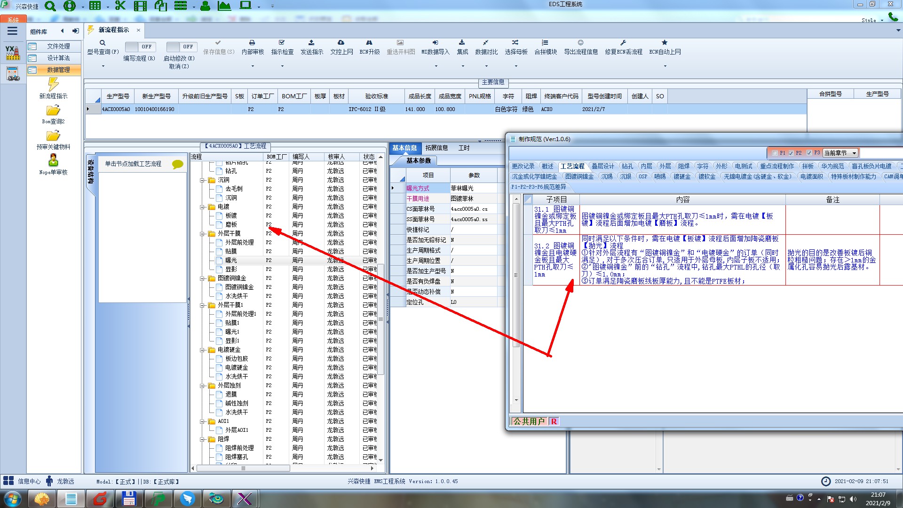The height and width of the screenshot is (508, 903).
Task: Open dropdown arrow under 型号查询(F)
Action: (103, 66)
